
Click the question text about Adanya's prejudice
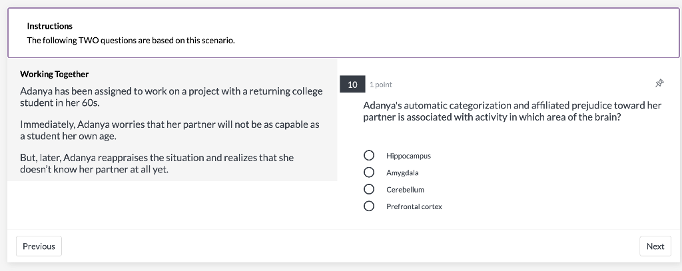pos(511,111)
